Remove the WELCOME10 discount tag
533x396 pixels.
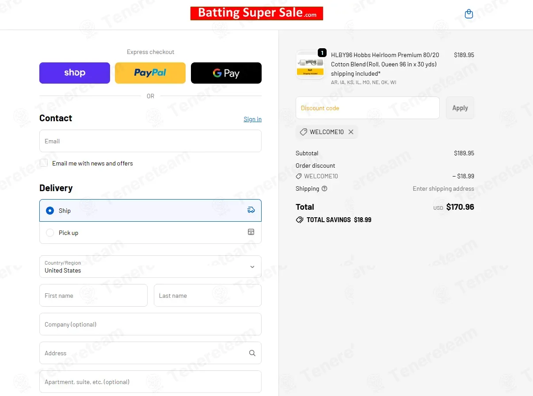tap(351, 132)
